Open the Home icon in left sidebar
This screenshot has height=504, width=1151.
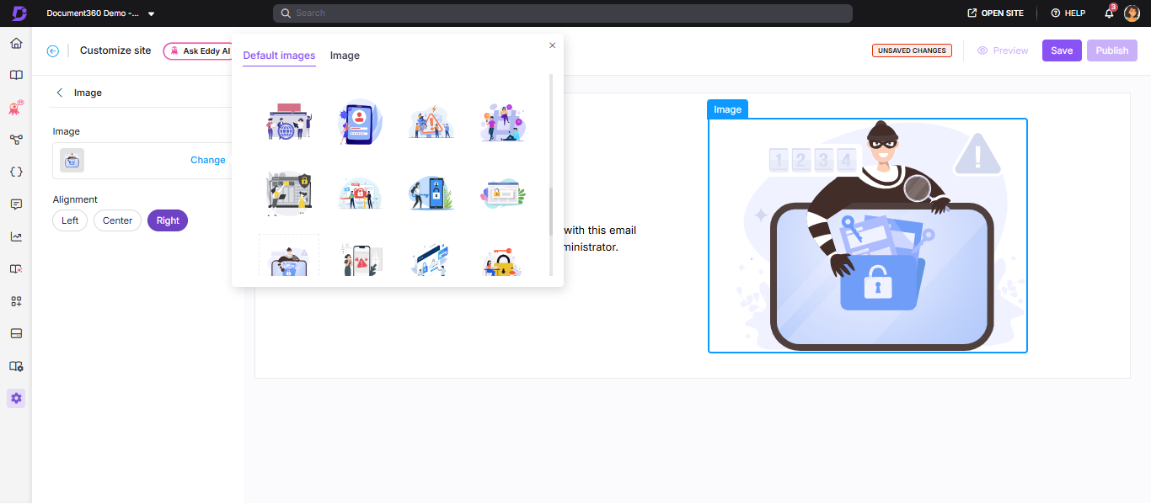click(x=16, y=43)
